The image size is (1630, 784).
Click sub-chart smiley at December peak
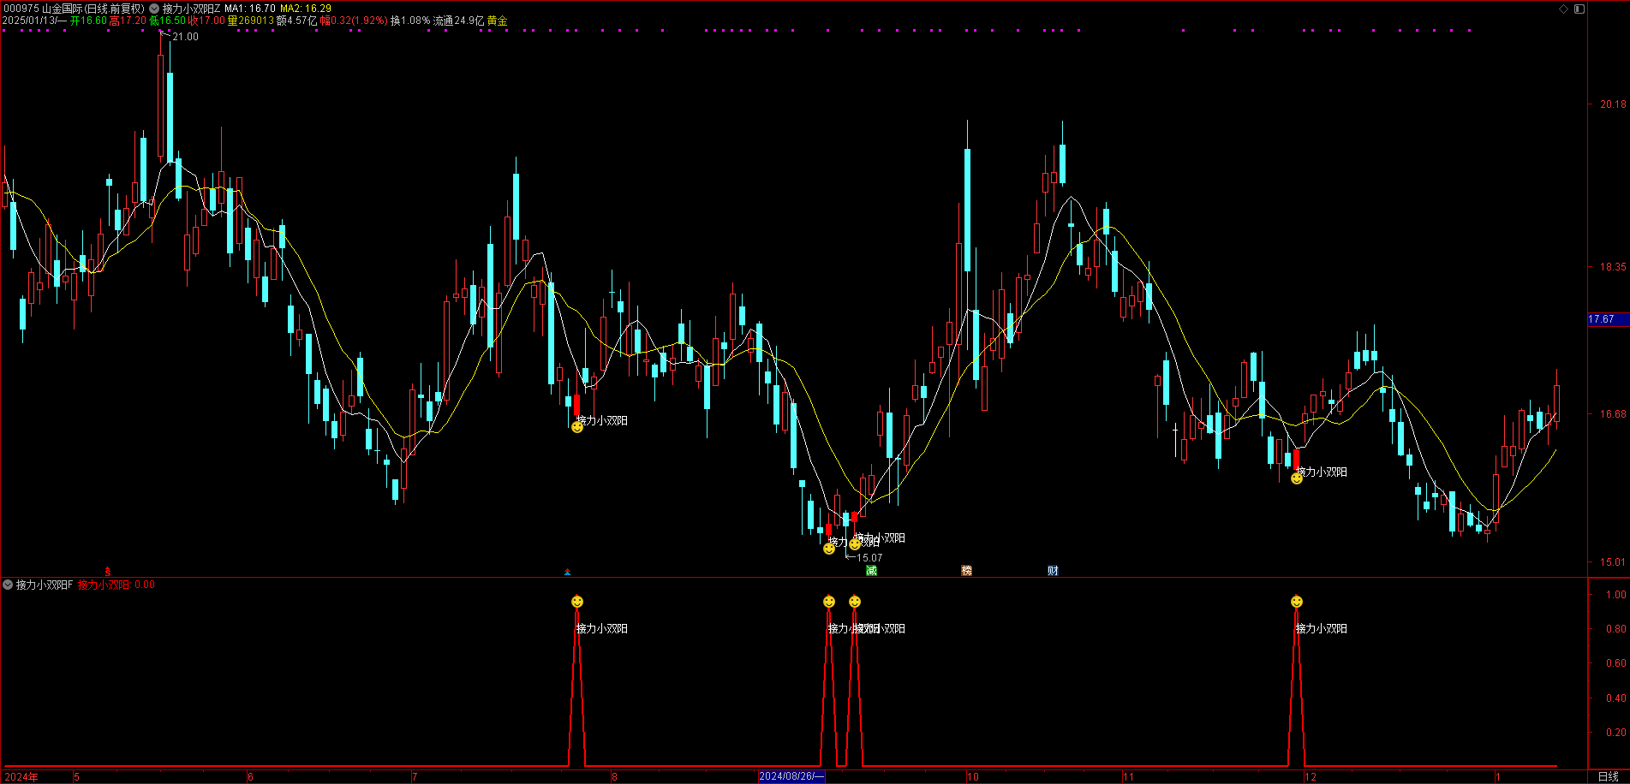click(1297, 602)
